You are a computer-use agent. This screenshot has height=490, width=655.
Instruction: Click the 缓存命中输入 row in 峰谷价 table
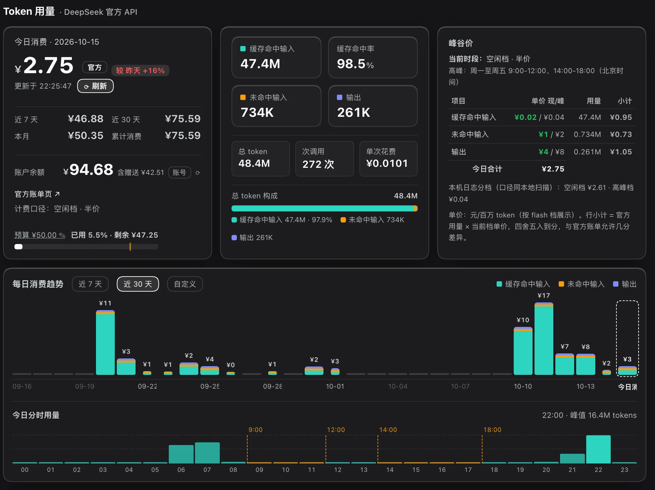pyautogui.click(x=542, y=117)
